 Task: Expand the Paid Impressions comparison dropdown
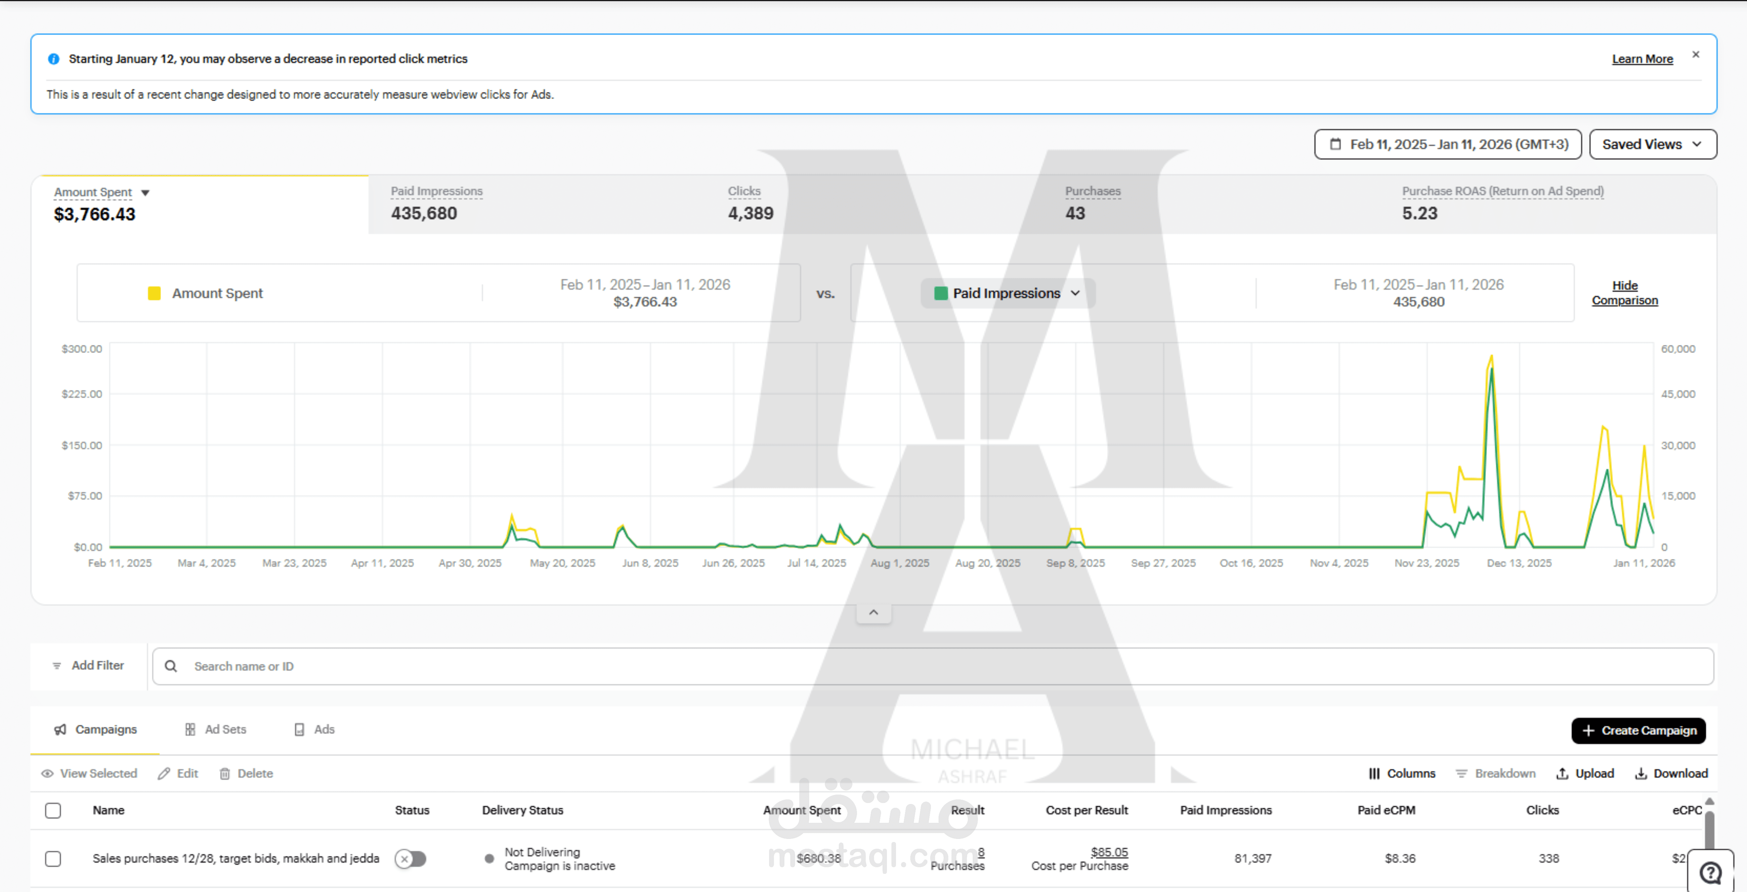click(1007, 293)
